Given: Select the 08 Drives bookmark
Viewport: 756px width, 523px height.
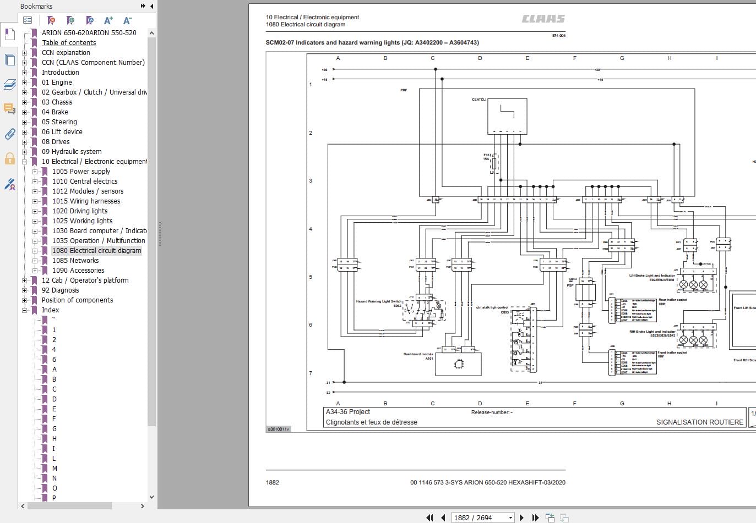Looking at the screenshot, I should [x=56, y=142].
